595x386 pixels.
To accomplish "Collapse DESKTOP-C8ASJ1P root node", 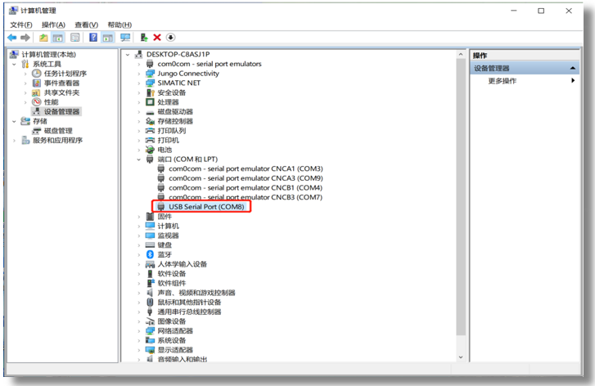I will click(x=128, y=55).
